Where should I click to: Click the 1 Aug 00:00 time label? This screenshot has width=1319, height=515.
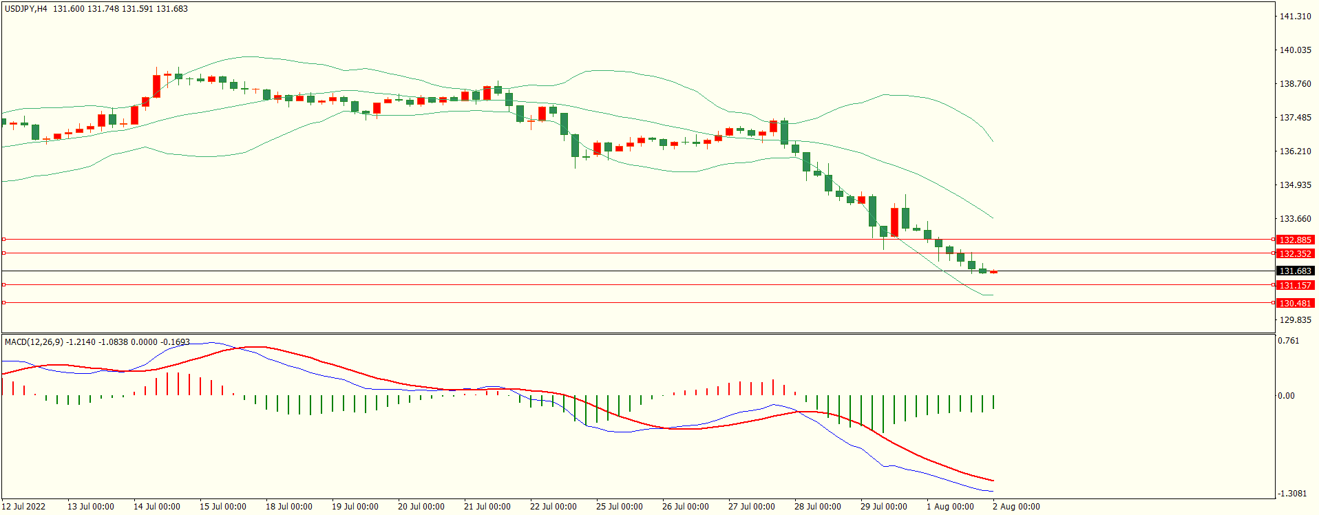(x=950, y=507)
